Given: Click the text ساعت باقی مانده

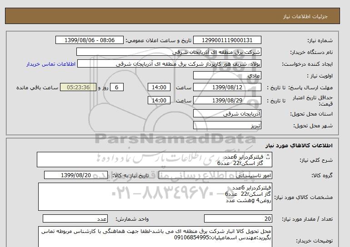Looking at the screenshot, I should (x=37, y=87).
